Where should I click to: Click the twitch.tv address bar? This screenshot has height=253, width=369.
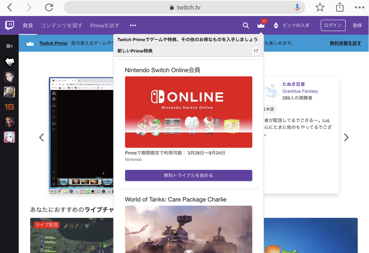184,7
